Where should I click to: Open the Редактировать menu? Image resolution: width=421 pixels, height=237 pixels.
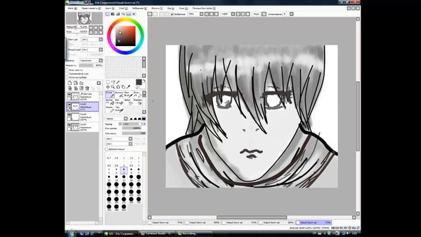click(x=91, y=9)
